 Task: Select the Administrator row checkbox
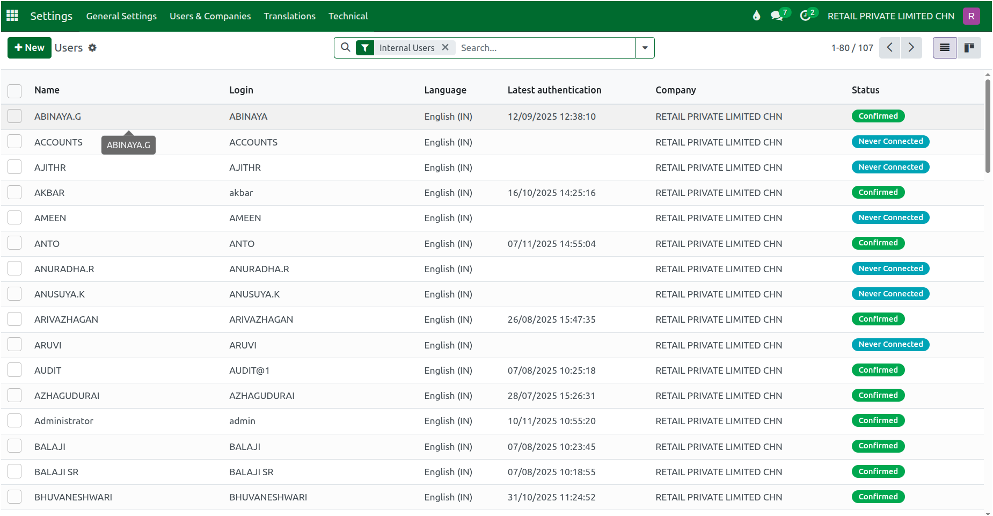[14, 420]
